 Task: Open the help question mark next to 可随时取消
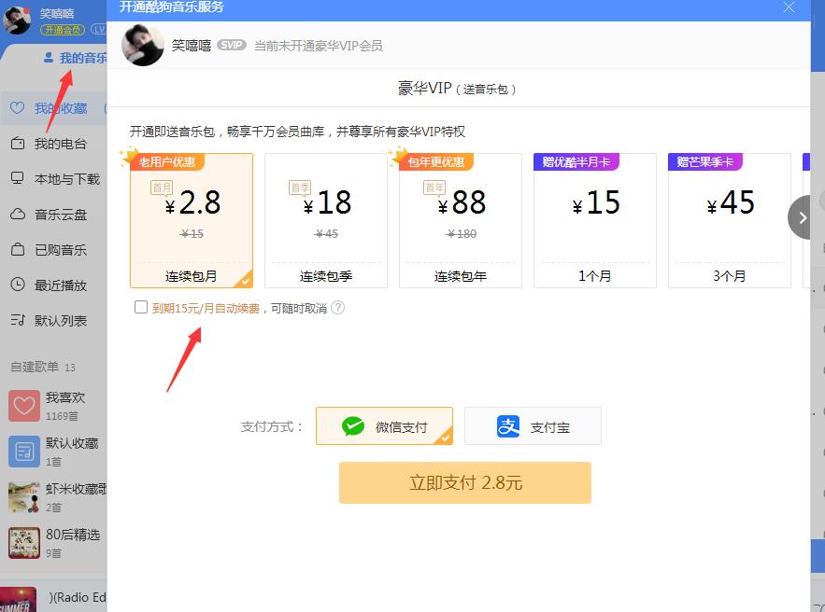pyautogui.click(x=338, y=308)
